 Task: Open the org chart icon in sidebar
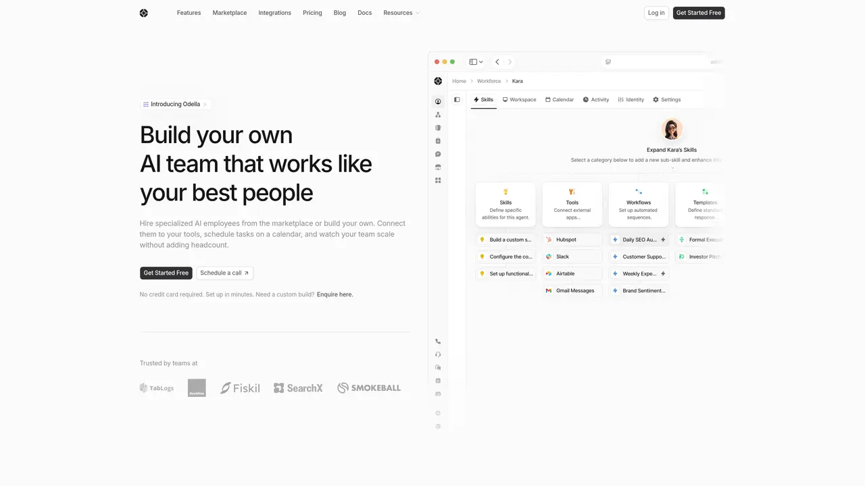pyautogui.click(x=438, y=115)
